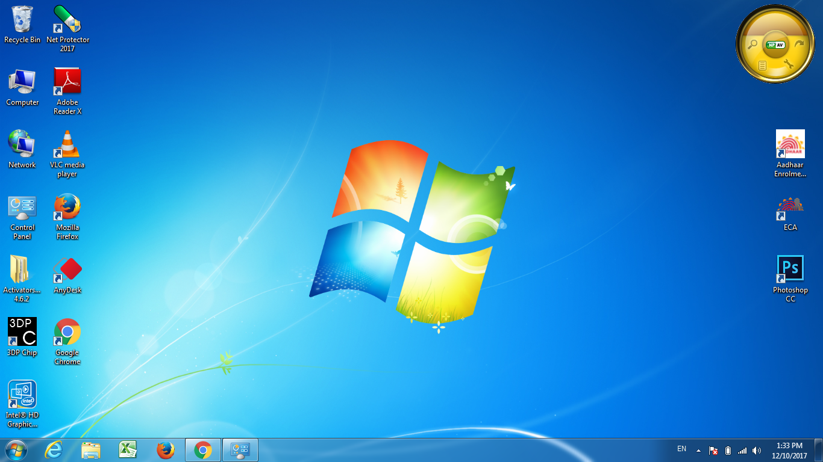Open the Windows Start menu
The image size is (823, 462).
16,450
